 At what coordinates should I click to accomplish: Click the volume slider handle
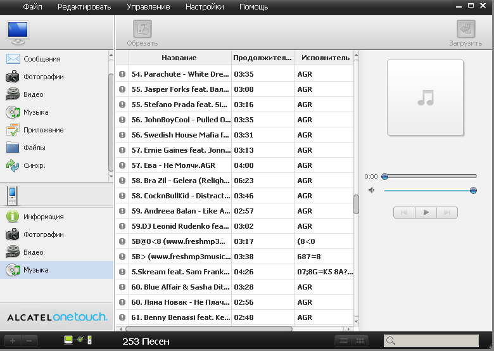tap(473, 190)
